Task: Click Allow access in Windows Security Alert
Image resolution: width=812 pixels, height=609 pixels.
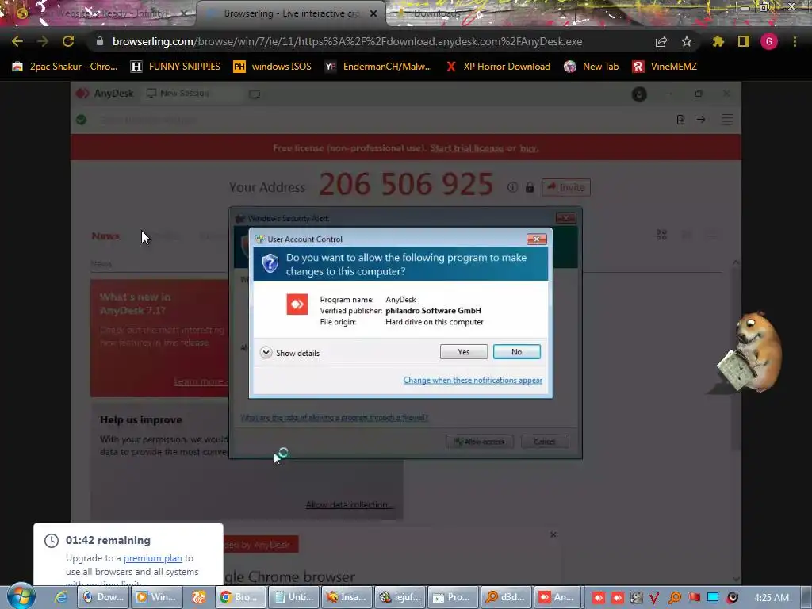Action: pos(480,441)
